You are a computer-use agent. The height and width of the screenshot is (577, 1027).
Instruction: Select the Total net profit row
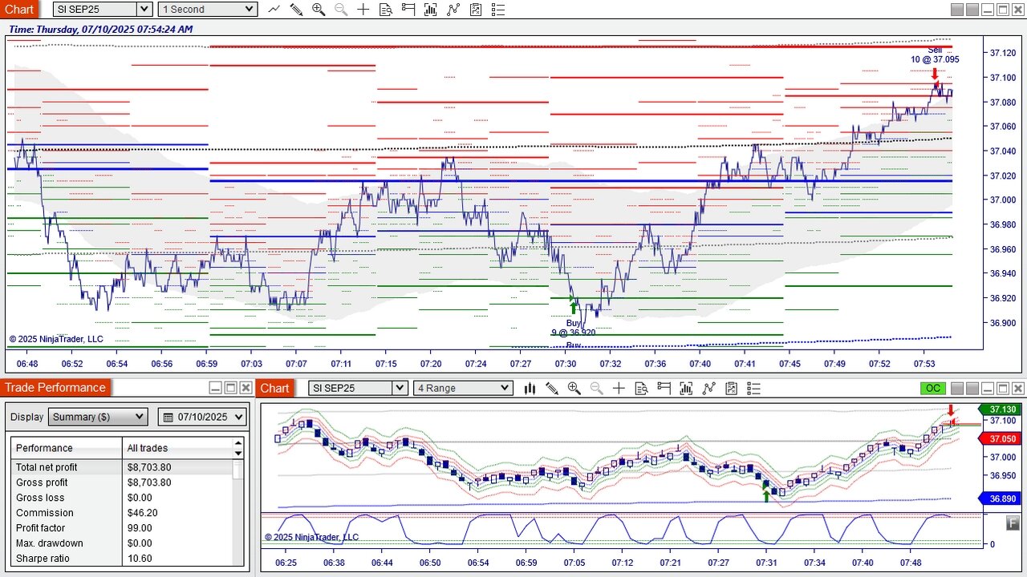click(122, 467)
